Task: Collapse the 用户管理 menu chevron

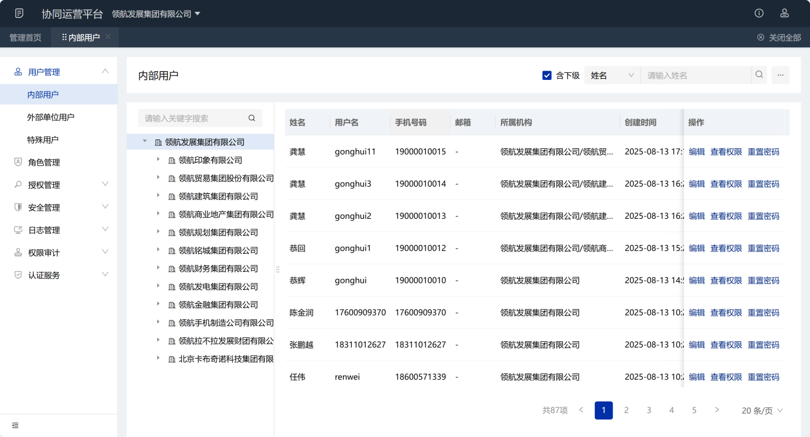Action: coord(105,71)
